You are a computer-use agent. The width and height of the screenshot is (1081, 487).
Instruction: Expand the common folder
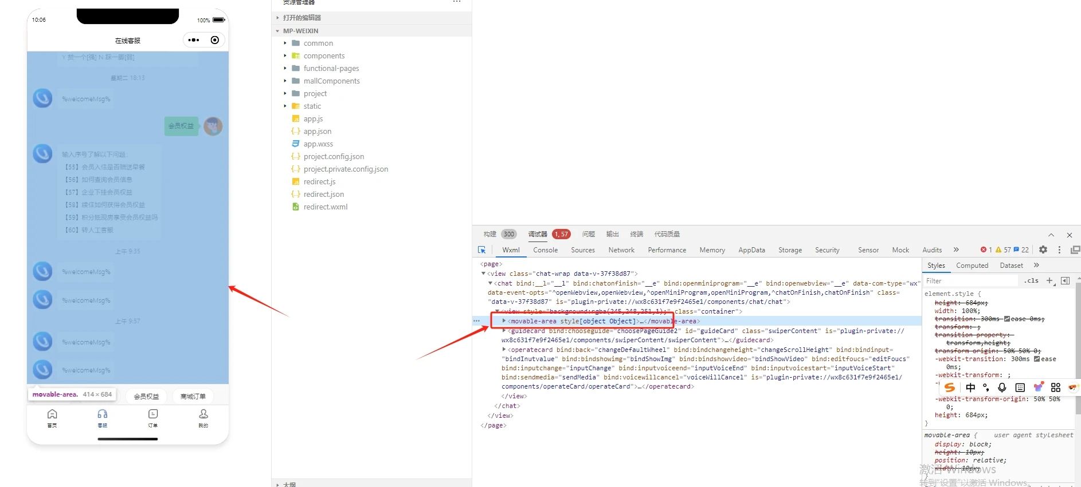(285, 43)
